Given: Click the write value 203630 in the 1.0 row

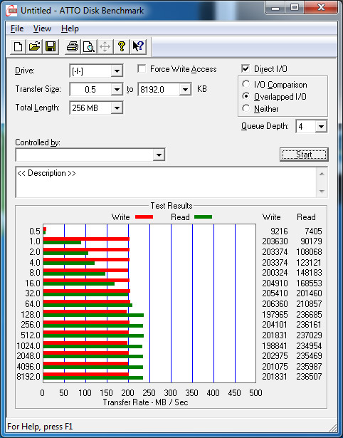Looking at the screenshot, I should [275, 241].
